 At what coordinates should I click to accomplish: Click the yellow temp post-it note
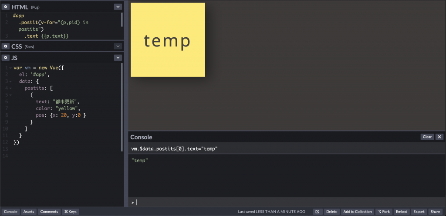pyautogui.click(x=168, y=39)
